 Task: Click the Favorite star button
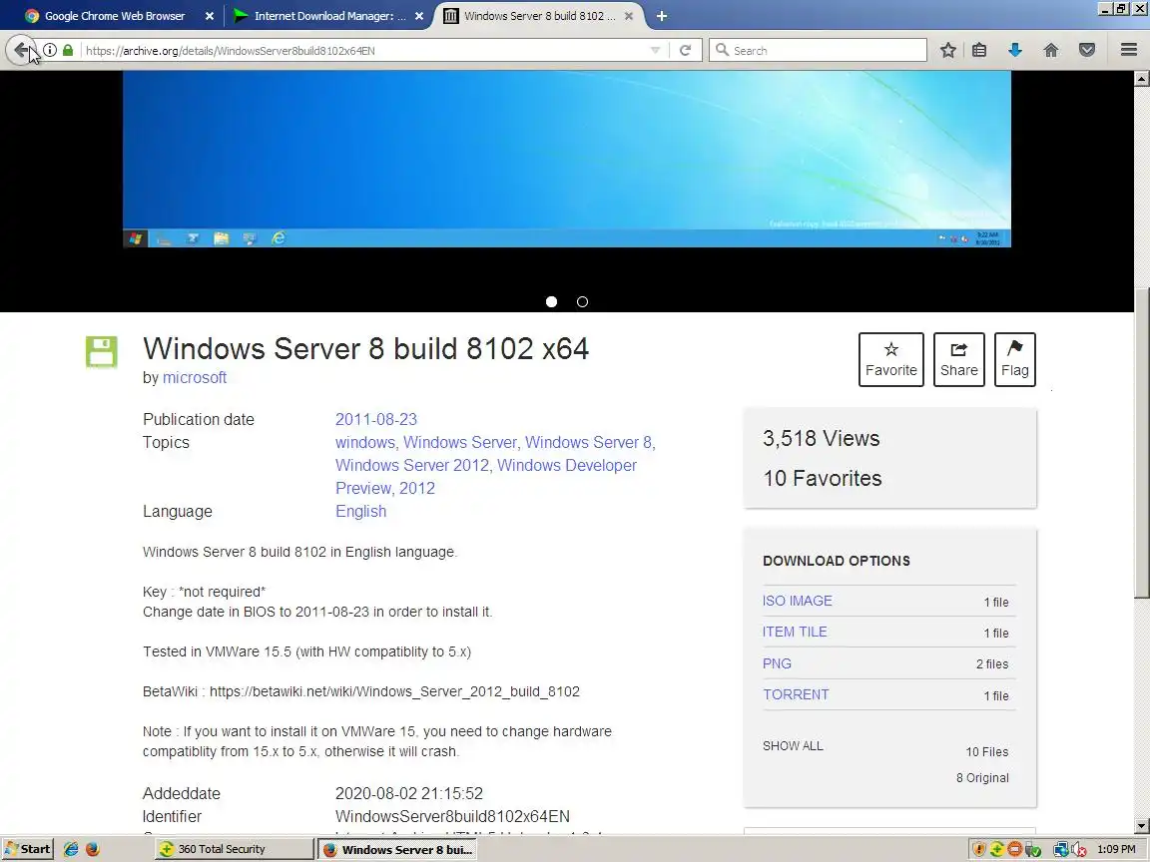pyautogui.click(x=891, y=359)
